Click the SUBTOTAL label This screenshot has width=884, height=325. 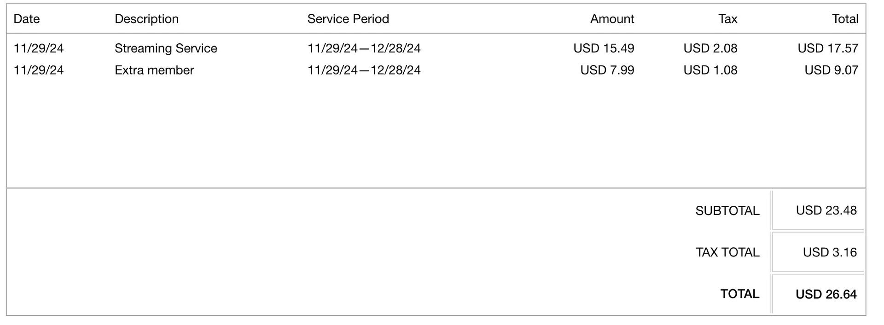point(727,211)
